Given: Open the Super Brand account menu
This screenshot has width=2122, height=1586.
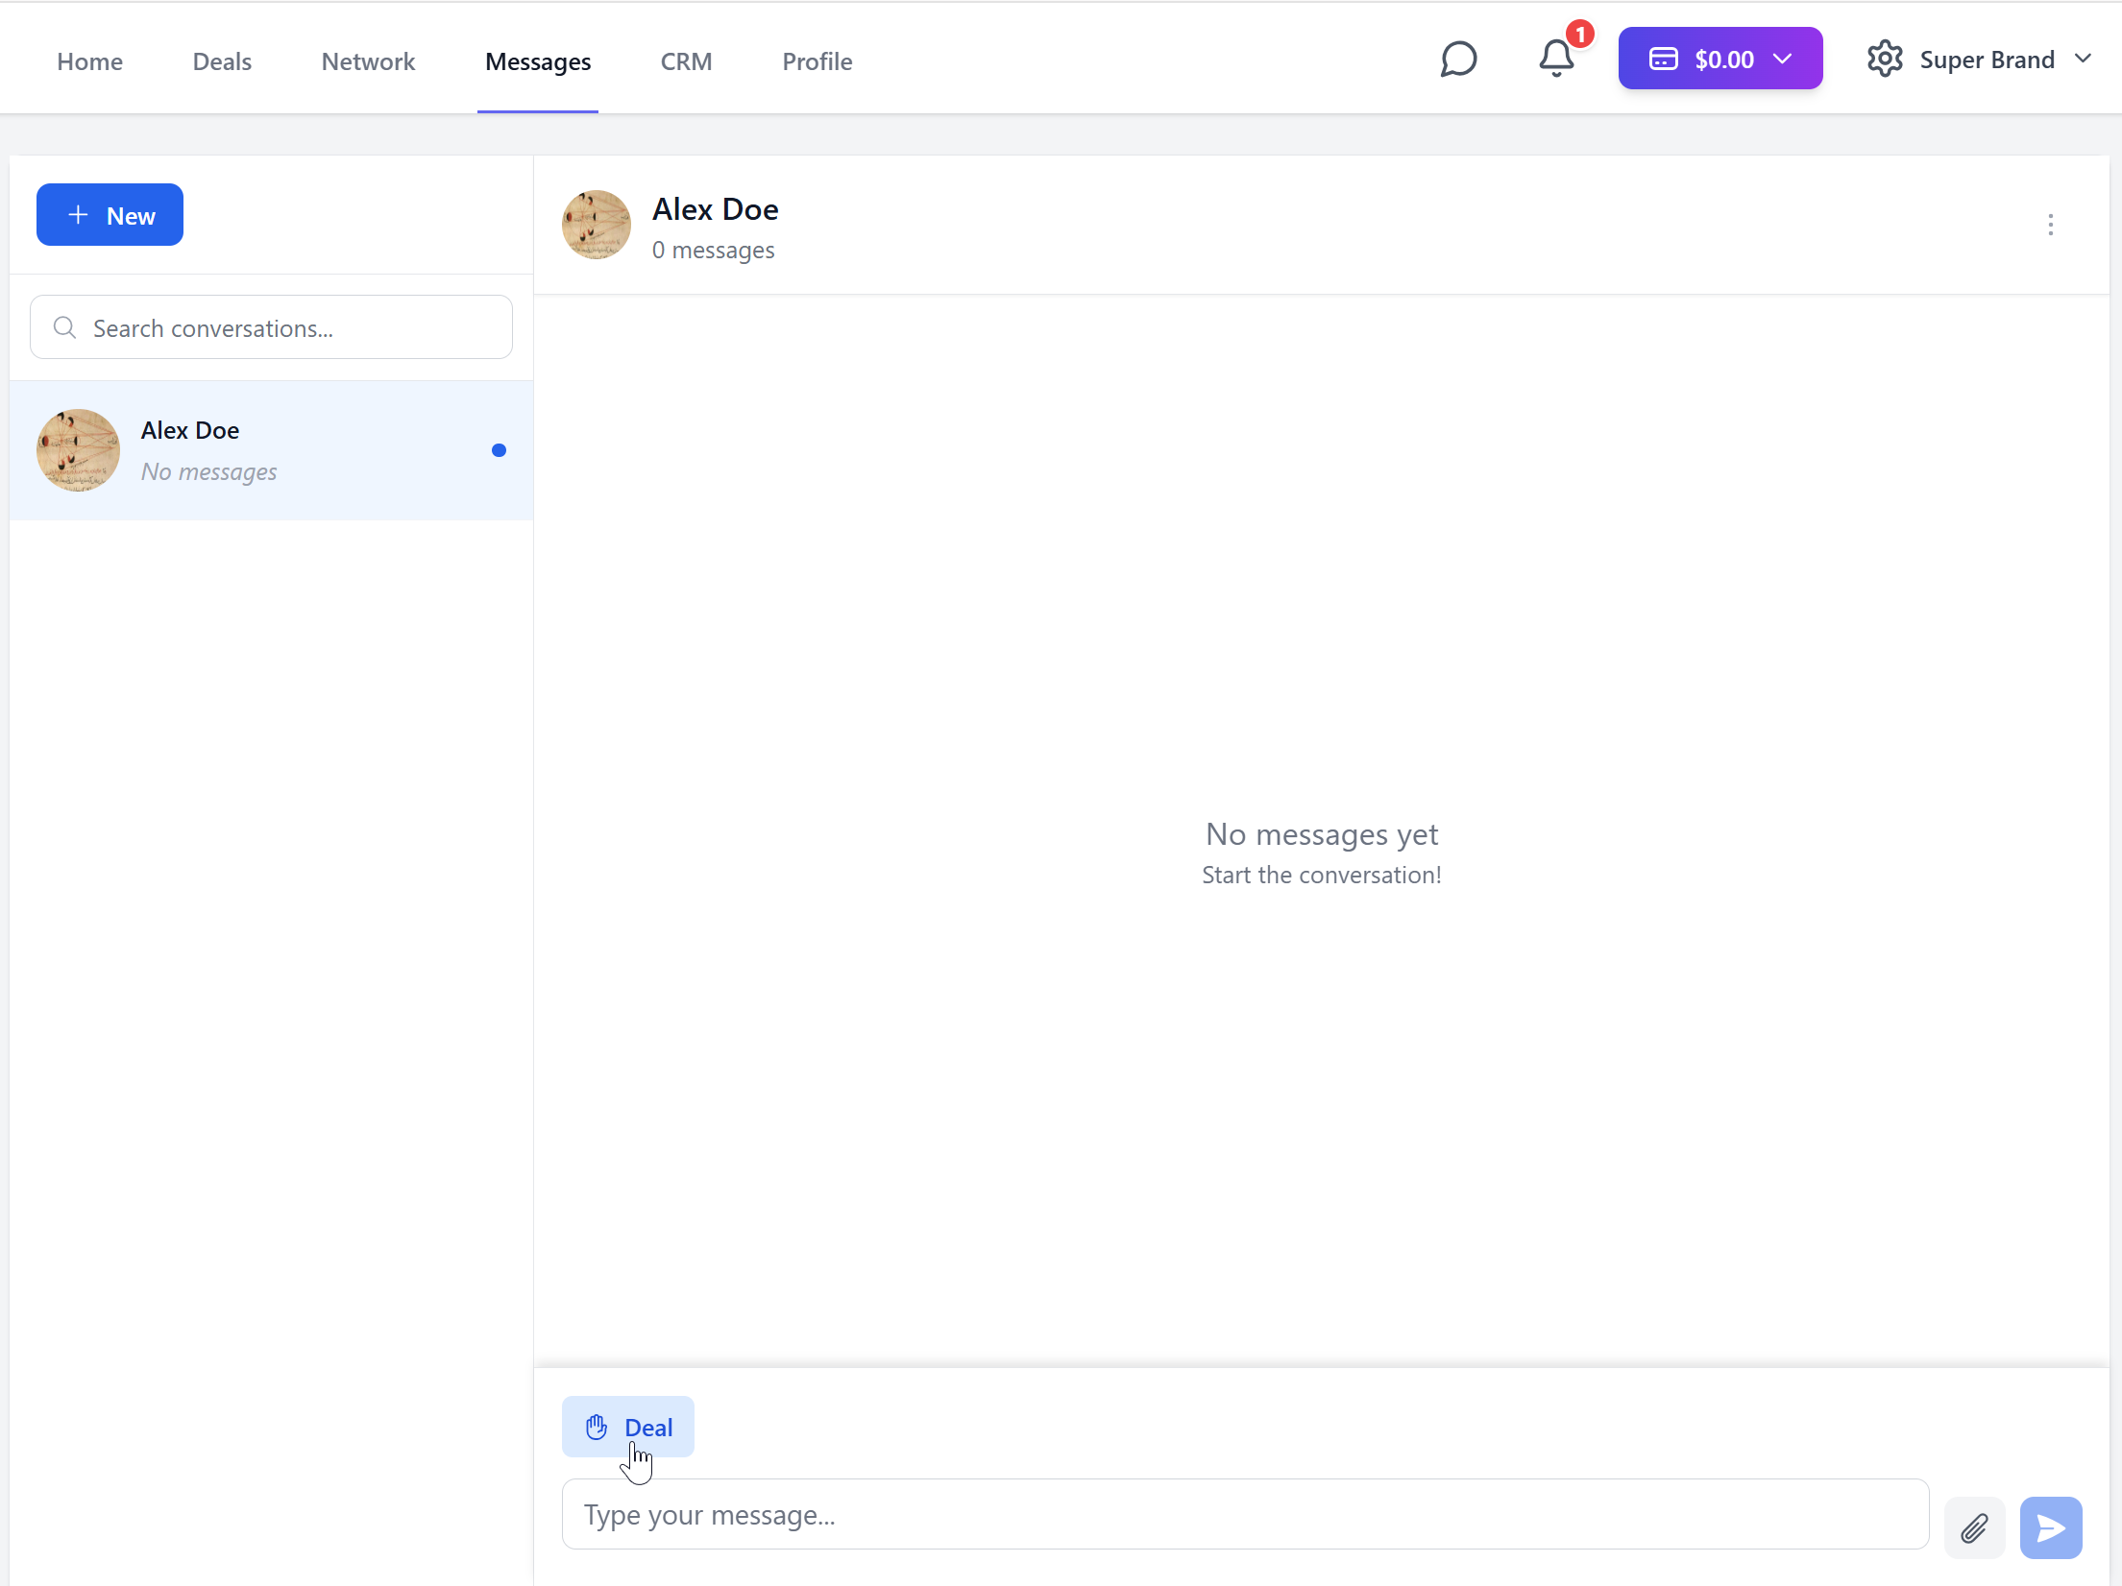Looking at the screenshot, I should pos(2005,60).
